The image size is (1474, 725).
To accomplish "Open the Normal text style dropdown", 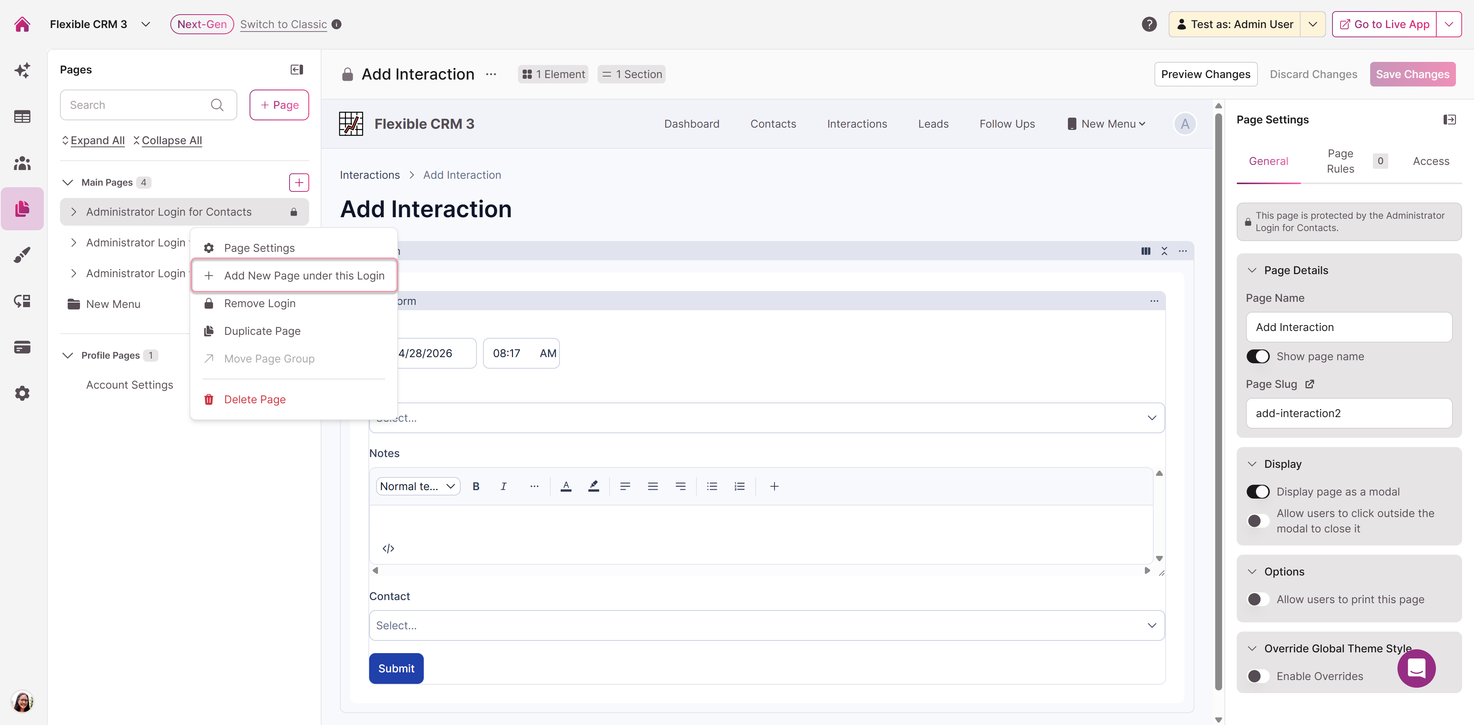I will [x=417, y=486].
